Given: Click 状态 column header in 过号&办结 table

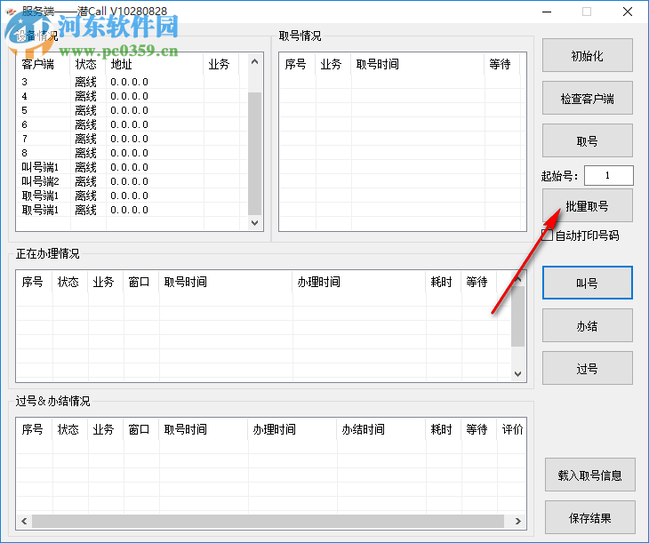Looking at the screenshot, I should pos(69,429).
